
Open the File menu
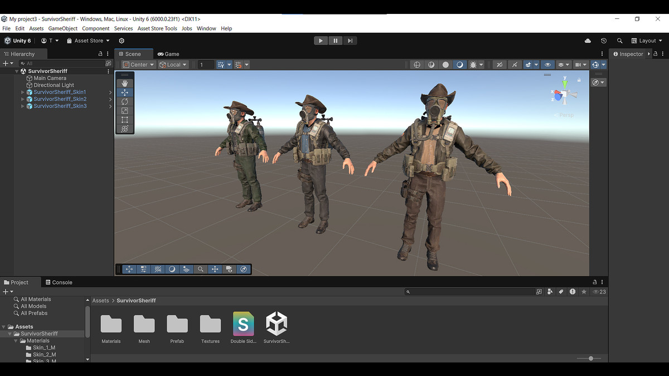[x=7, y=28]
